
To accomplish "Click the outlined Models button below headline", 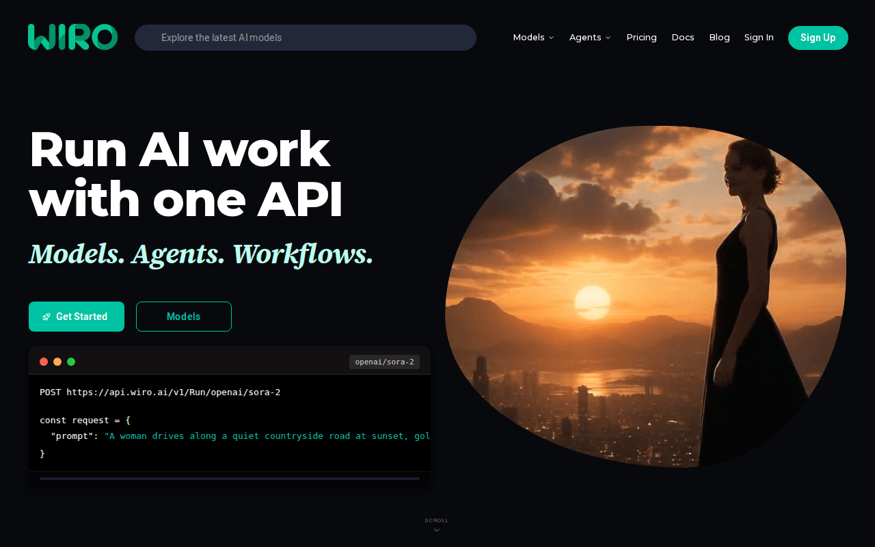I will 184,317.
